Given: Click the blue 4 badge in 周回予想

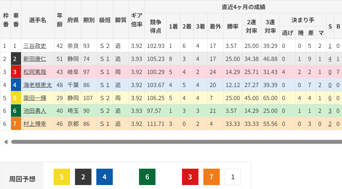Looking at the screenshot, I should coord(105,177).
